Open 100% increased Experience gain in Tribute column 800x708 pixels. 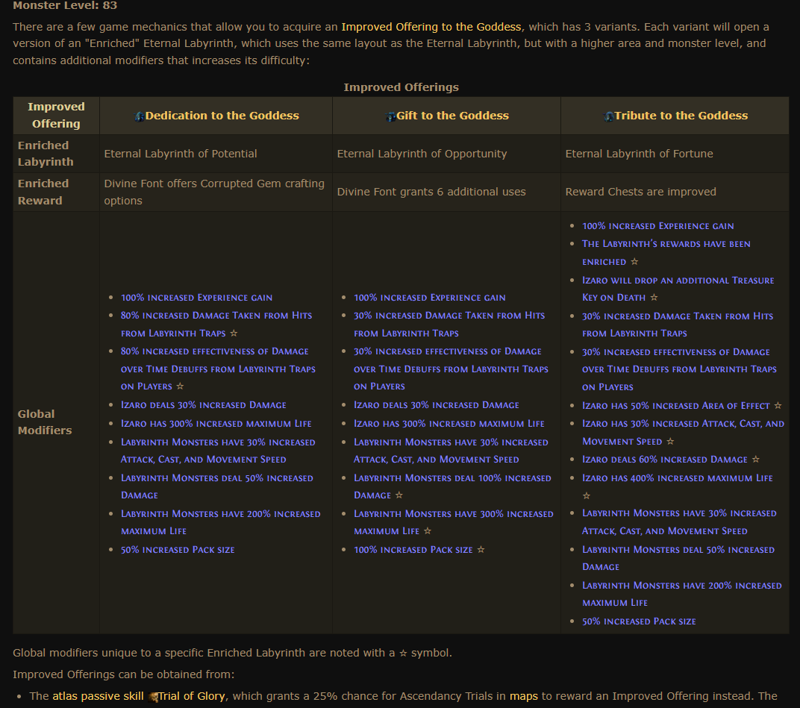[x=658, y=226]
